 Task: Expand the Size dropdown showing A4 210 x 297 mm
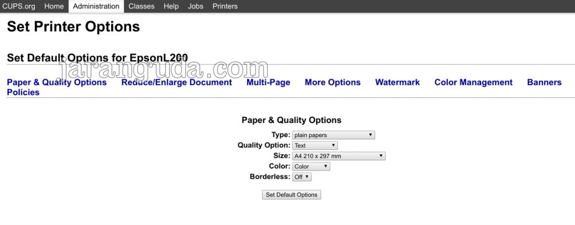pos(339,156)
